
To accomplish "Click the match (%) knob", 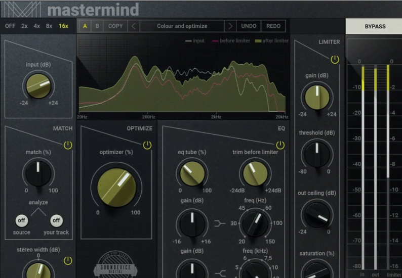I will pyautogui.click(x=38, y=174).
